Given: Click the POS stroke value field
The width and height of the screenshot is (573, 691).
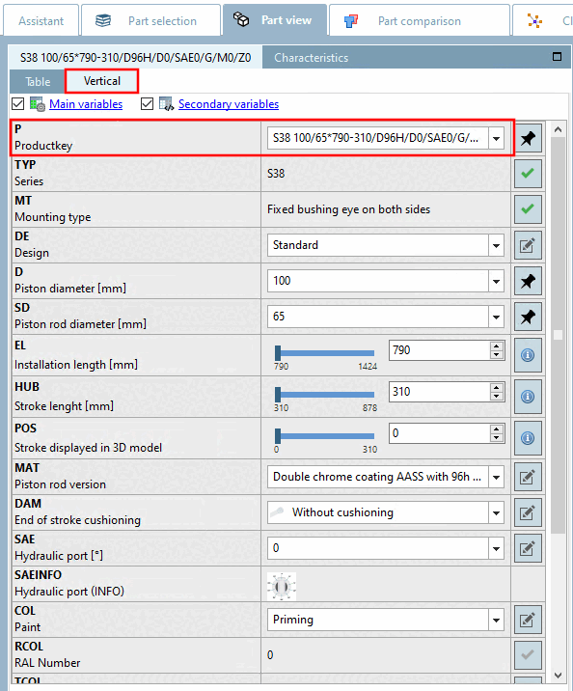Looking at the screenshot, I should pos(439,433).
